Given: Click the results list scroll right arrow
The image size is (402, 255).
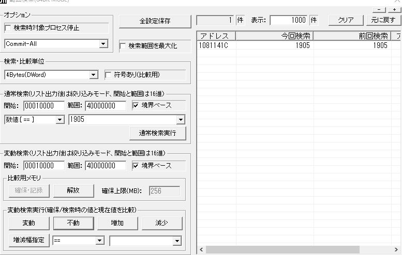Looking at the screenshot, I should (x=396, y=250).
